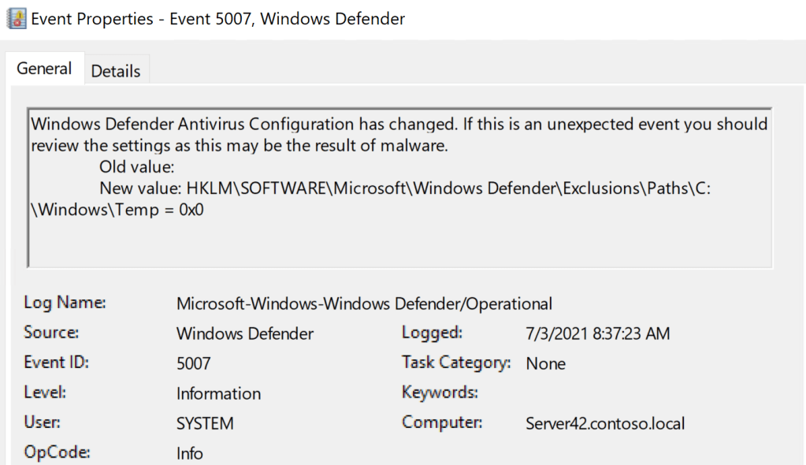This screenshot has width=806, height=465.
Task: Click the Keywords field label
Action: (440, 392)
